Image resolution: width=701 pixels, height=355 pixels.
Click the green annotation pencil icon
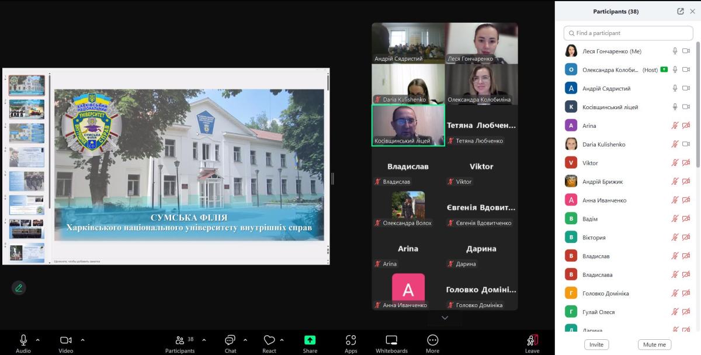click(x=19, y=287)
